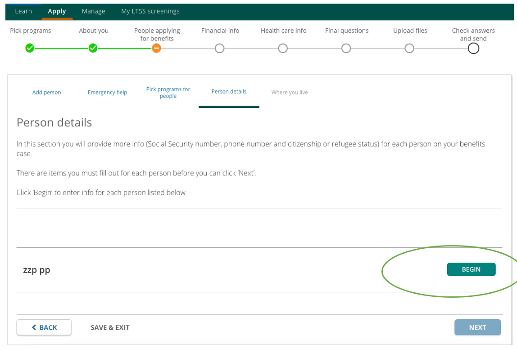Open the Manage tab
Image resolution: width=517 pixels, height=349 pixels.
(x=93, y=11)
